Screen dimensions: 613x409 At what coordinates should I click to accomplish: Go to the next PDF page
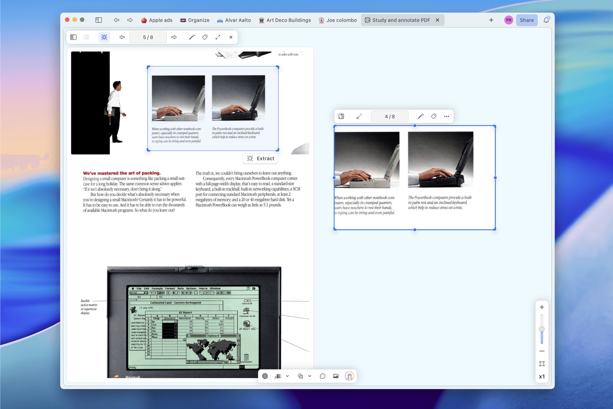pos(174,37)
